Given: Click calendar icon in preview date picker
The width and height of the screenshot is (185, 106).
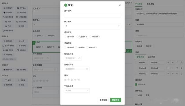Looking at the screenshot, I should (x=87, y=69).
